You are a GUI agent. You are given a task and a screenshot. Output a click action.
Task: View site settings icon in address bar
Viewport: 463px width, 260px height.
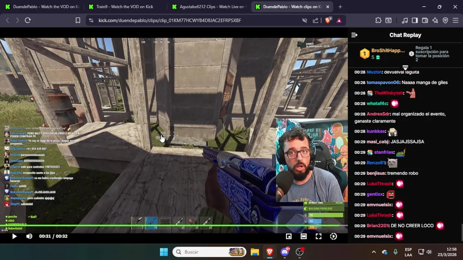(x=91, y=20)
